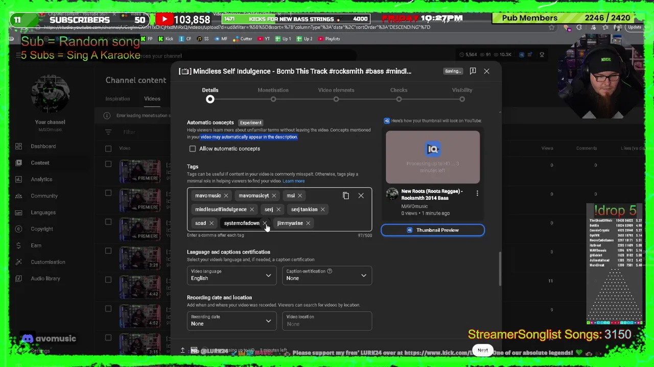Open Languages in the Studio sidebar
Screen dimensions: 654x367
[43, 213]
